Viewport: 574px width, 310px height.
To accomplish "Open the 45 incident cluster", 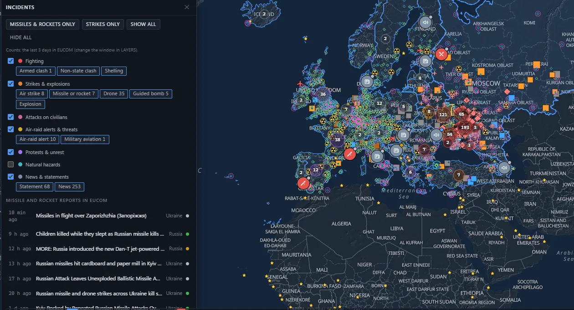I will pos(461,114).
